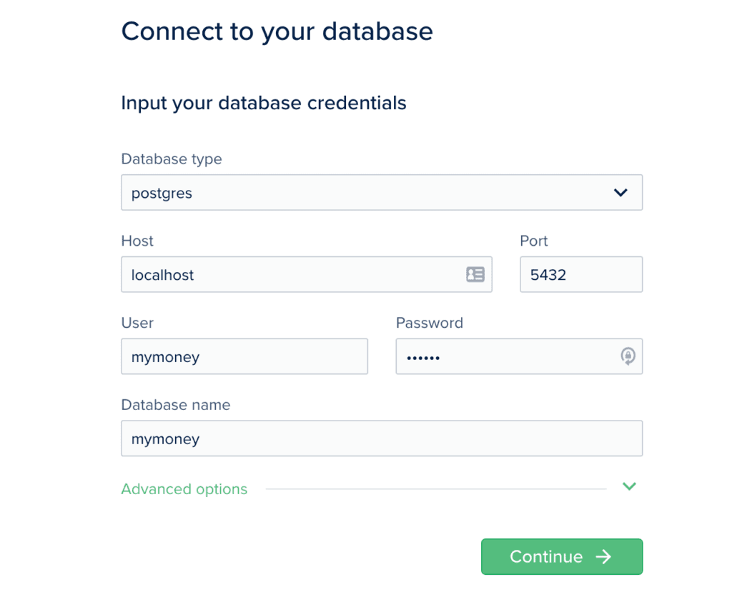Expand Advanced options using green chevron
Viewport: 732px width, 592px height.
629,486
